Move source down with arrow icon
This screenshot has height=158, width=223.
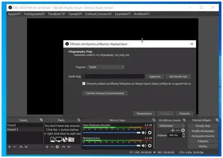click(69, 147)
